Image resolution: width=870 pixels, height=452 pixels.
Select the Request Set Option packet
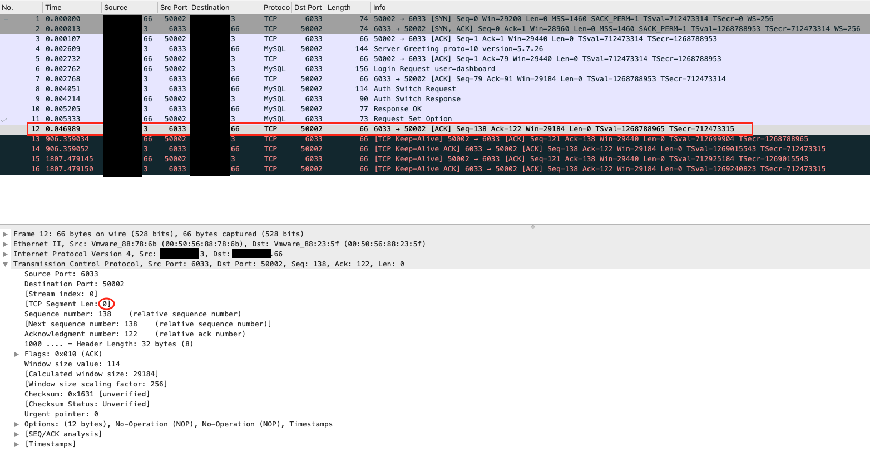click(435, 119)
